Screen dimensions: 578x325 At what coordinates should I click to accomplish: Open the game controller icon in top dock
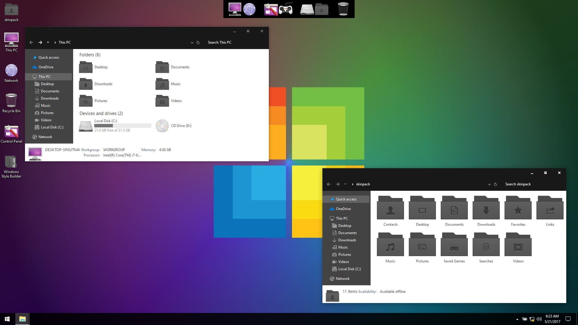(285, 9)
